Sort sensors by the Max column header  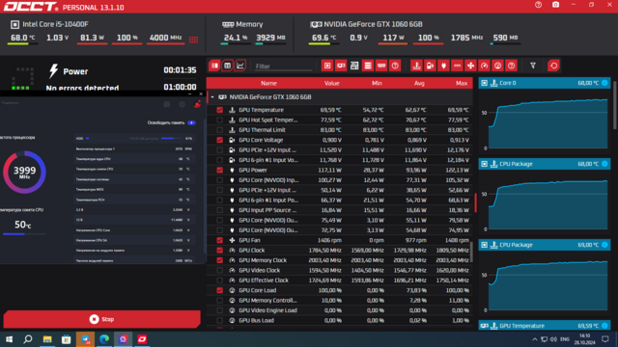pos(462,83)
